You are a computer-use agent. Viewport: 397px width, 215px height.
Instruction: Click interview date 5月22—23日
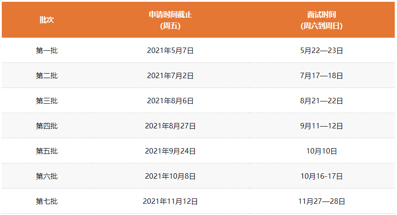(321, 51)
